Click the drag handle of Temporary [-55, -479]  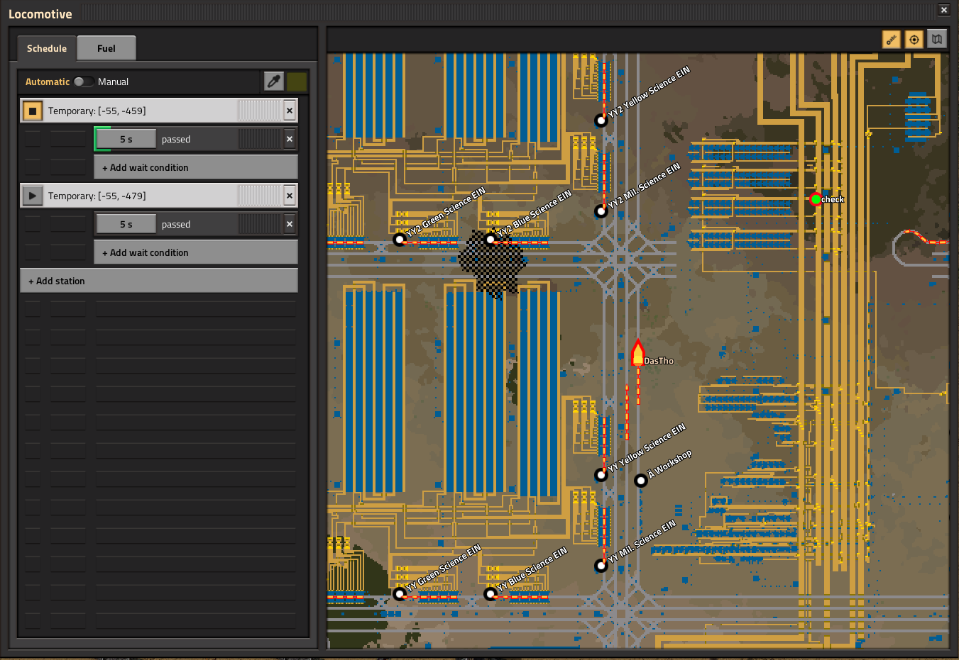tap(259, 196)
